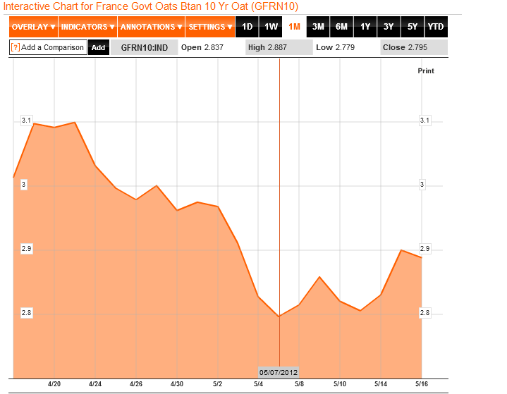This screenshot has width=507, height=394.
Task: Switch to the 1W time range
Action: pos(271,27)
